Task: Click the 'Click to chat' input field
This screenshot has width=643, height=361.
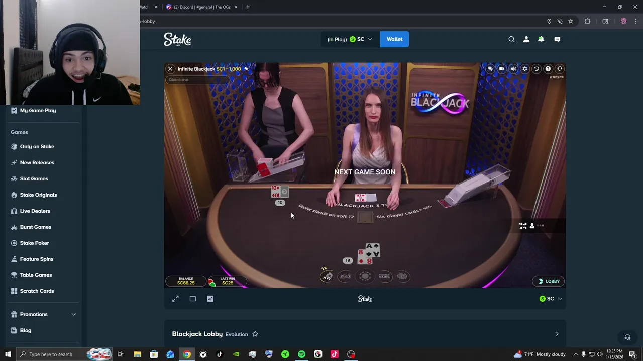Action: pos(198,80)
